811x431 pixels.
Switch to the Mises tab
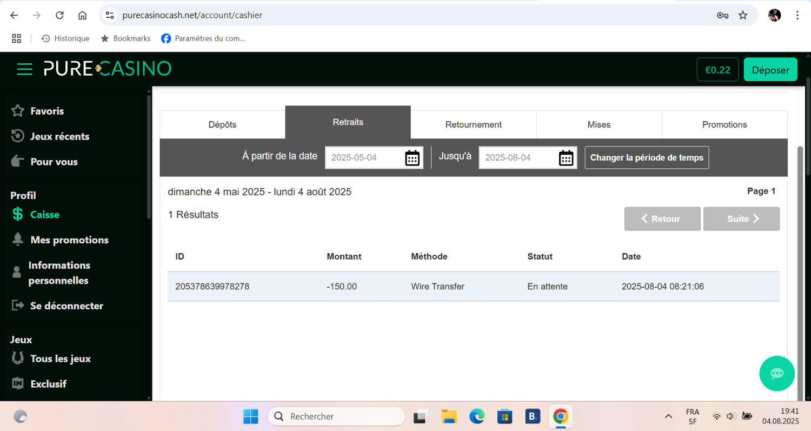coord(599,124)
